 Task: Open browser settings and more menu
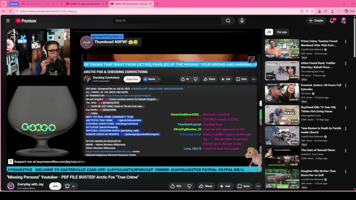[x=339, y=11]
